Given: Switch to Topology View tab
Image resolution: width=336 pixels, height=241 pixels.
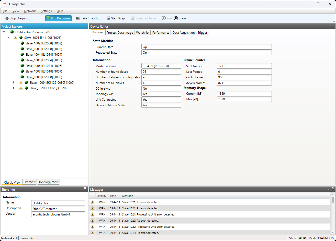Looking at the screenshot, I should [x=49, y=182].
